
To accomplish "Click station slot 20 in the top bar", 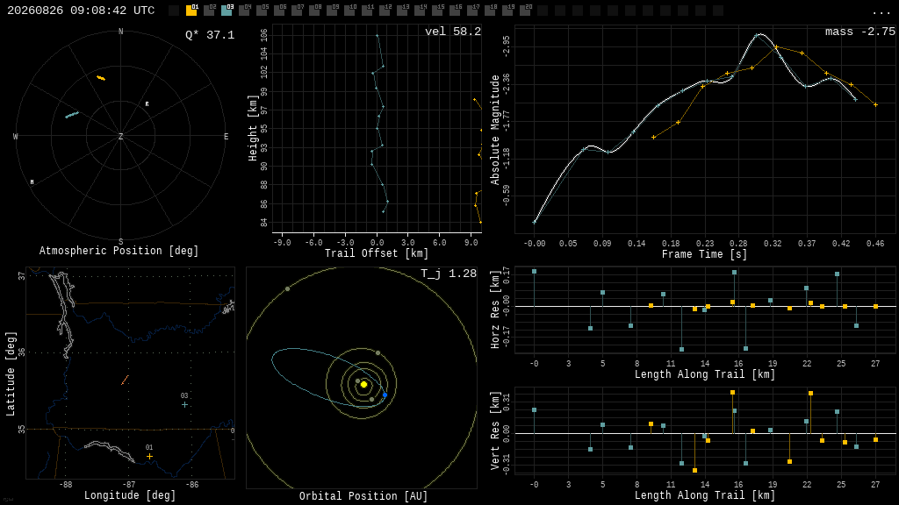I will pyautogui.click(x=525, y=11).
